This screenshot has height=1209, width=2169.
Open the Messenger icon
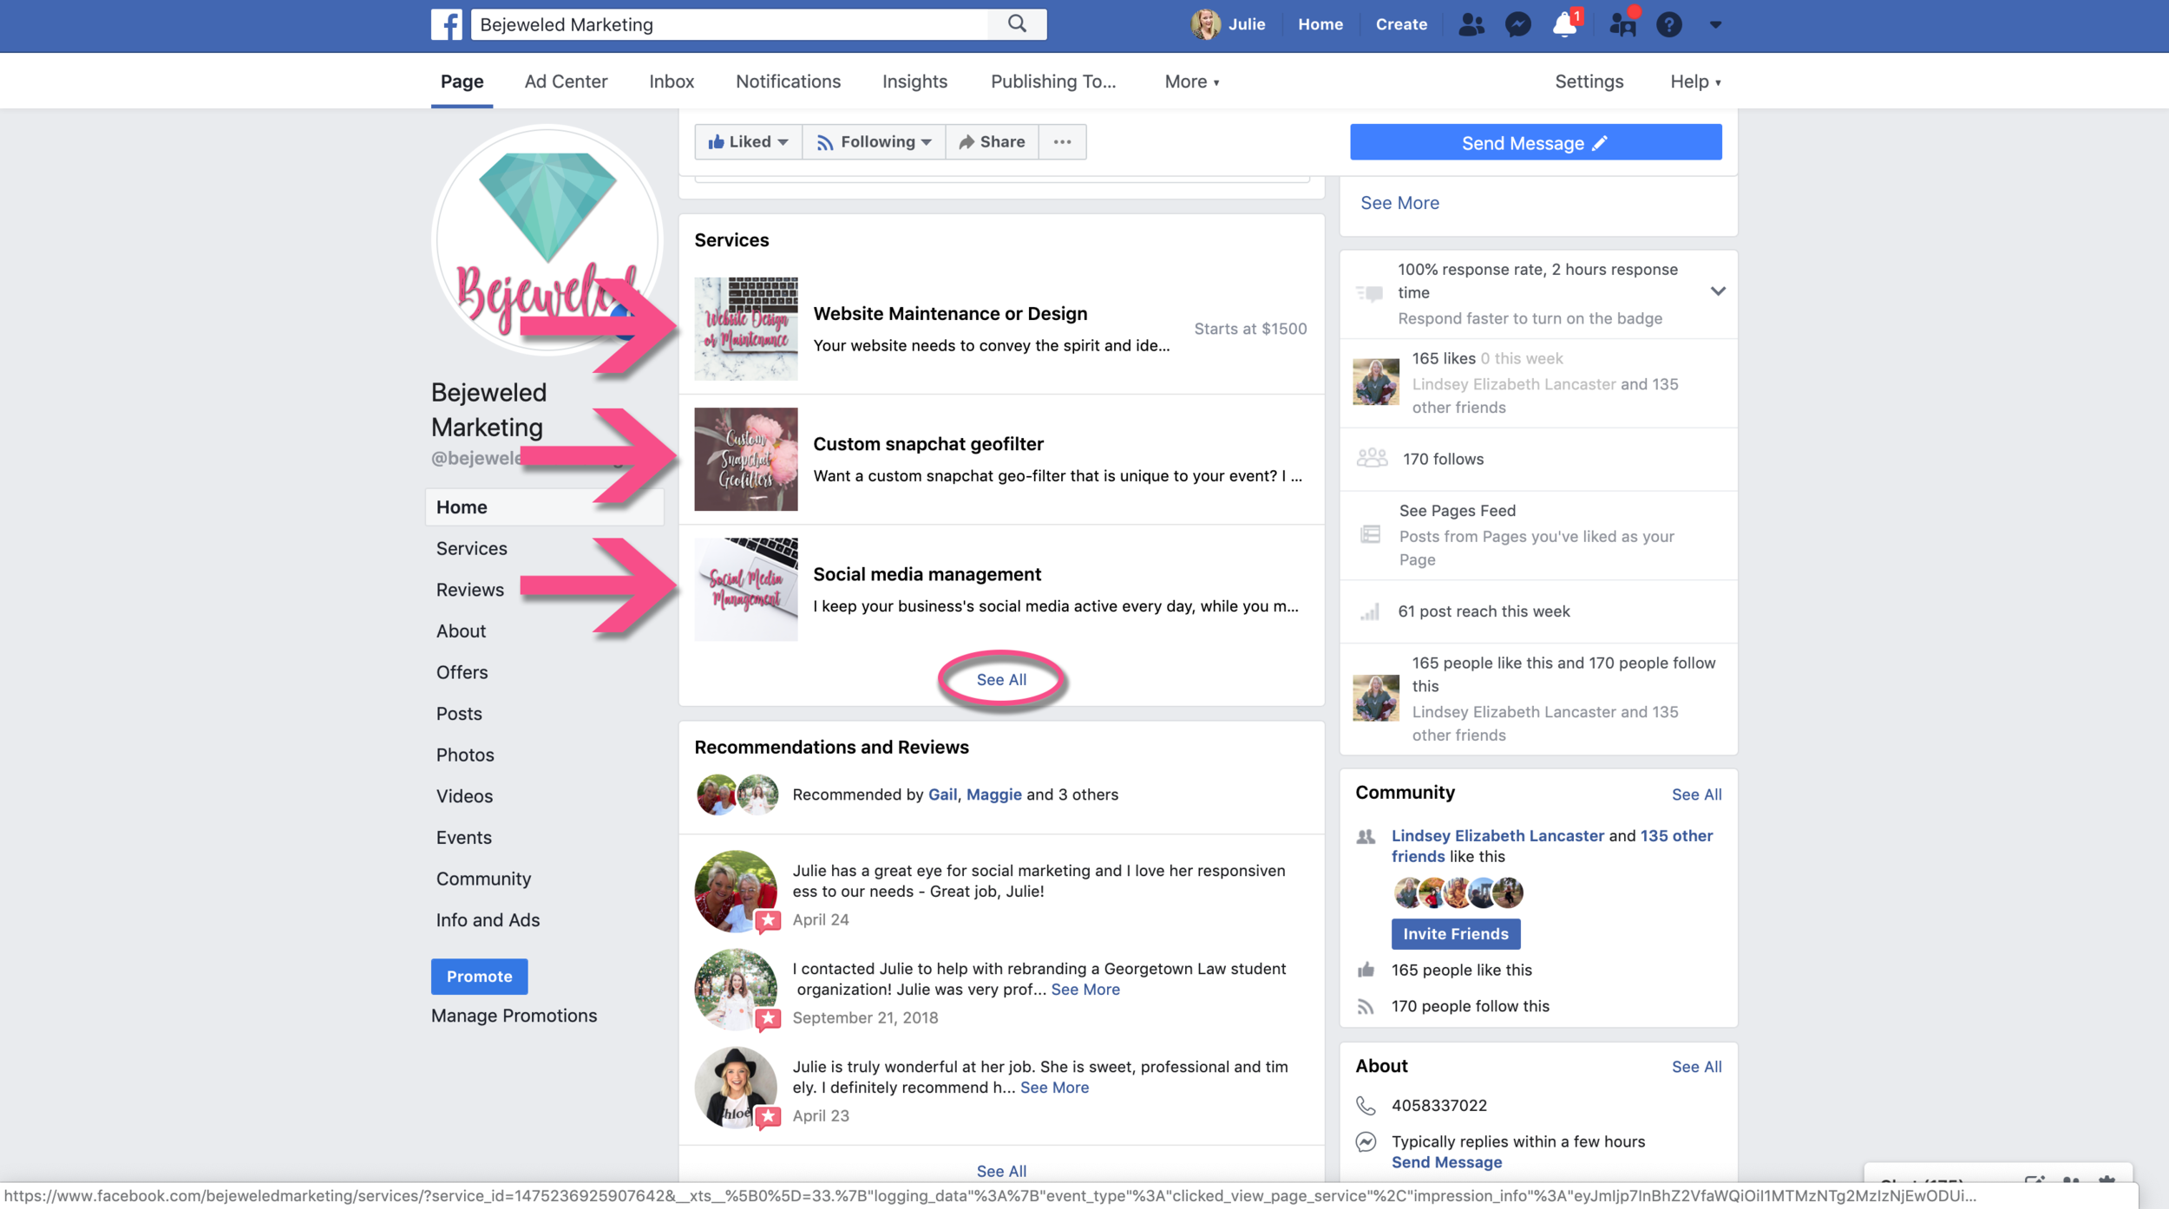click(x=1517, y=24)
